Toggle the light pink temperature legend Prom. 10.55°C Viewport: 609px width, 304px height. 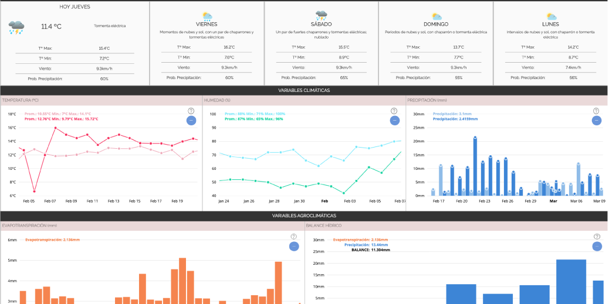pyautogui.click(x=57, y=114)
